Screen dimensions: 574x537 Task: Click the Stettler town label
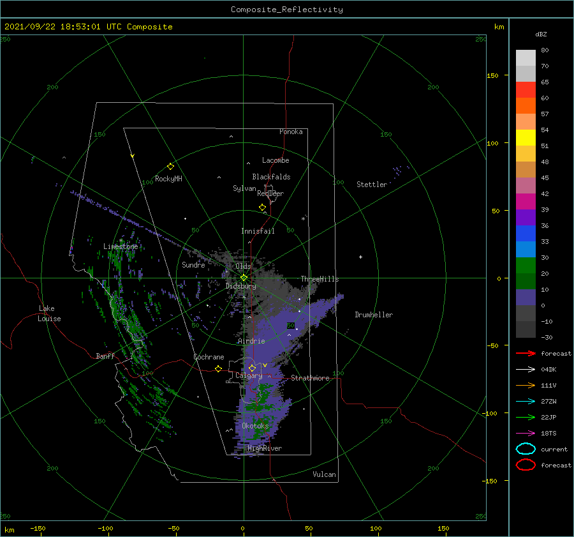[372, 185]
